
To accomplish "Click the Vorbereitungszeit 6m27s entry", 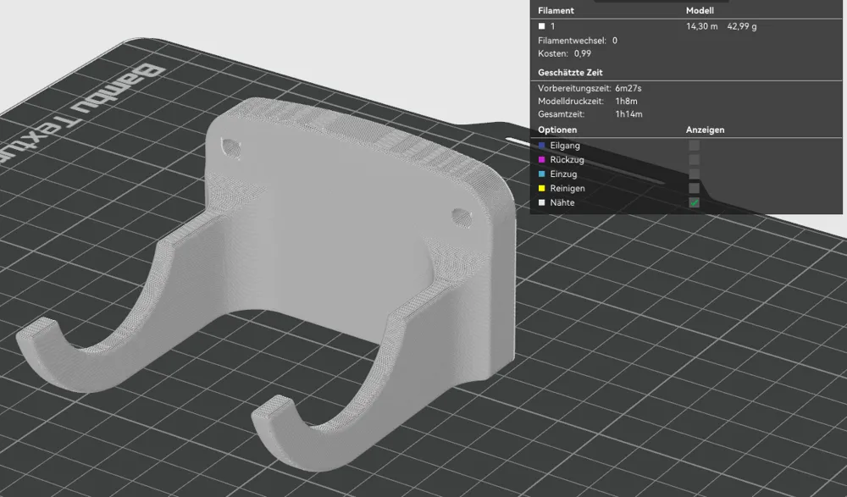I will 590,88.
